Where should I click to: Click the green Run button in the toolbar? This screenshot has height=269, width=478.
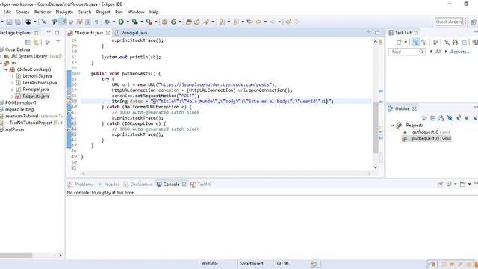tap(121, 22)
